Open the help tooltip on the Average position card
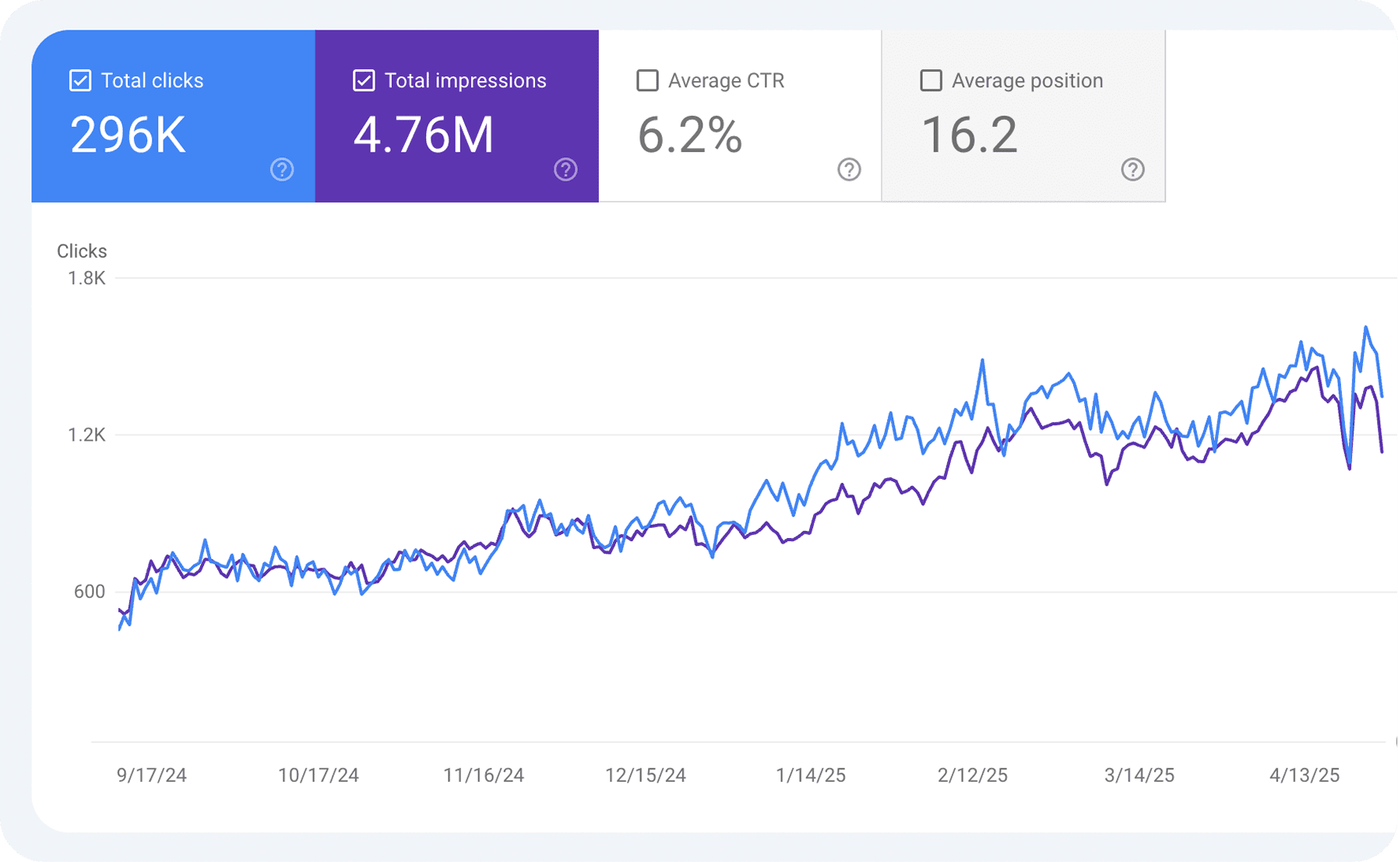This screenshot has width=1398, height=862. click(x=1133, y=170)
